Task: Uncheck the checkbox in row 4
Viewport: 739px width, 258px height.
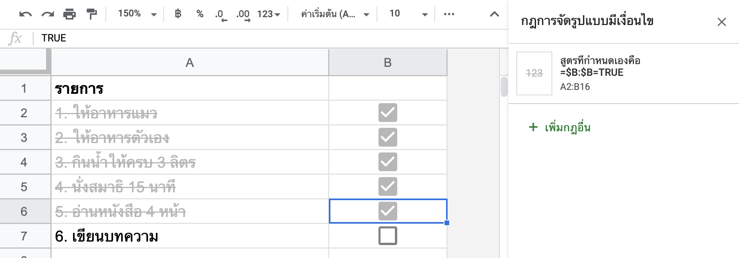Action: click(388, 162)
